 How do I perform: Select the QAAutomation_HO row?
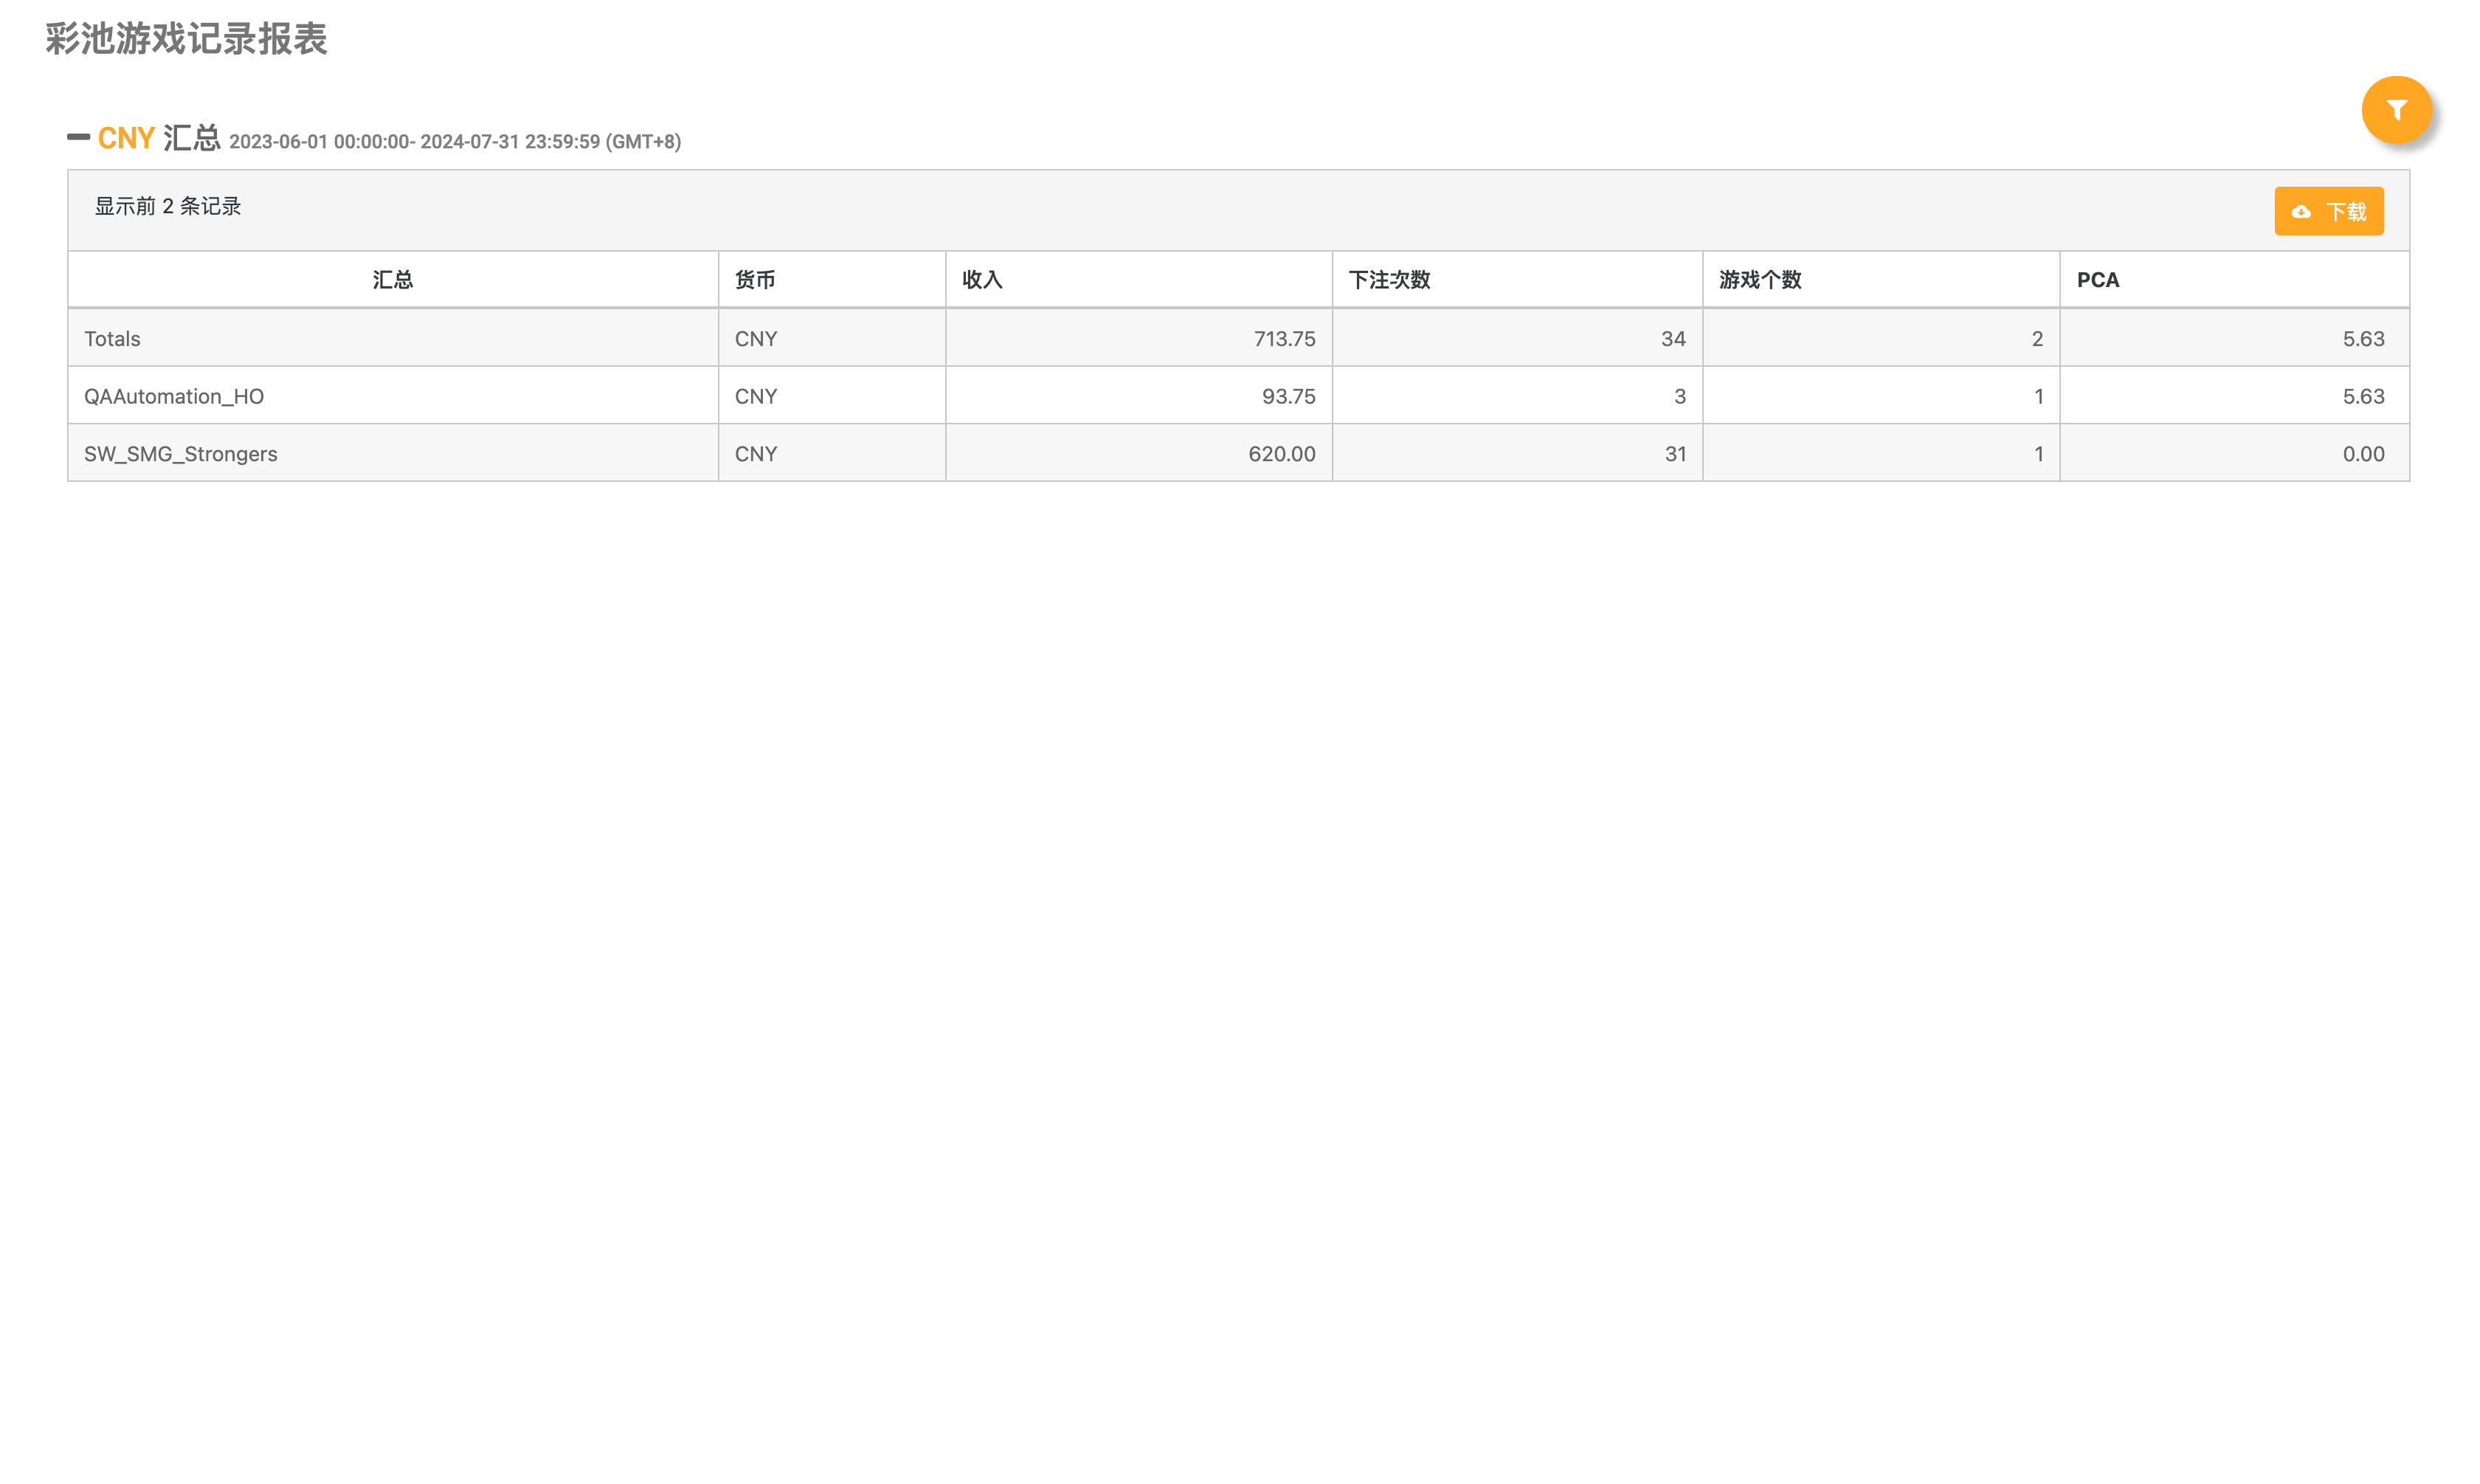coord(174,397)
